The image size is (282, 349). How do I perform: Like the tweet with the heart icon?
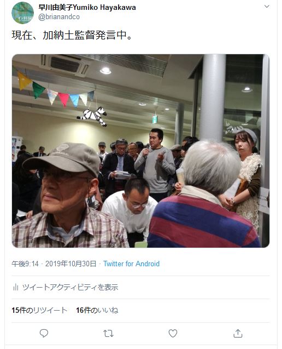(173, 333)
